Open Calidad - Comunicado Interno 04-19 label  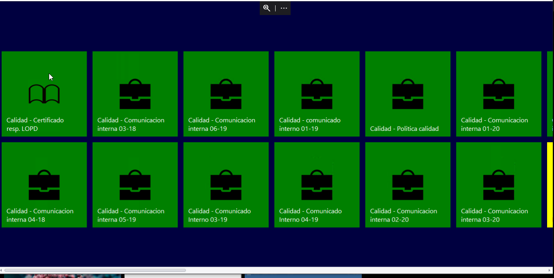tap(311, 215)
